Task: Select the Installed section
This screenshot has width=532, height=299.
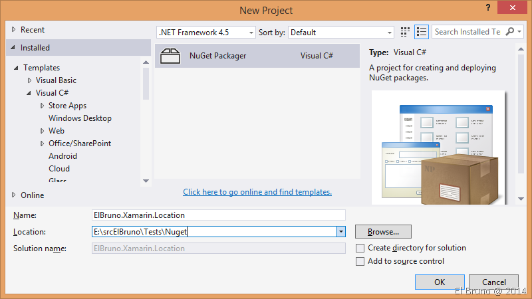Action: coord(35,48)
